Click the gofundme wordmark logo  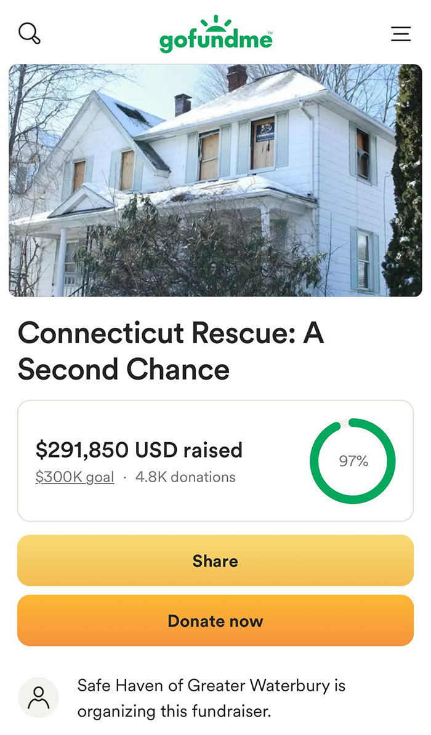pos(215,39)
